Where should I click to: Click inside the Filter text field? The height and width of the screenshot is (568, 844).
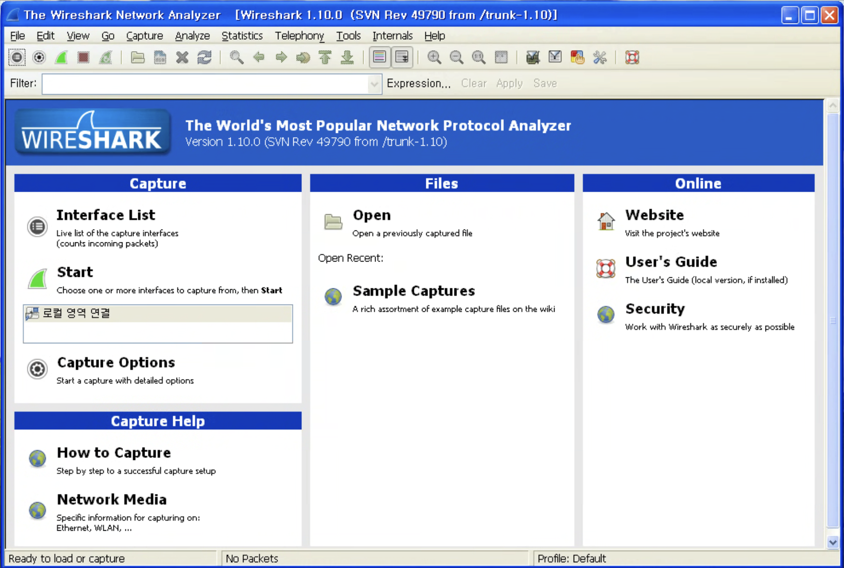(x=205, y=84)
